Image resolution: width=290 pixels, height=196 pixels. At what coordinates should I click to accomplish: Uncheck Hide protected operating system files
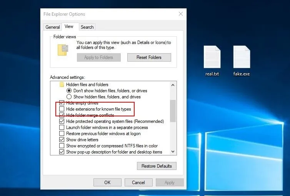62,121
